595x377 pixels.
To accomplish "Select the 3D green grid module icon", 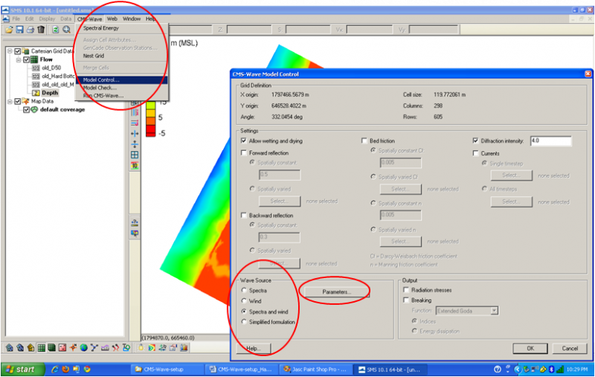I will point(51,347).
